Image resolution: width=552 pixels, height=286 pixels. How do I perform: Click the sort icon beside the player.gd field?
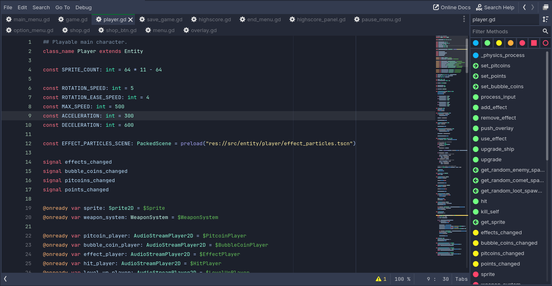545,19
